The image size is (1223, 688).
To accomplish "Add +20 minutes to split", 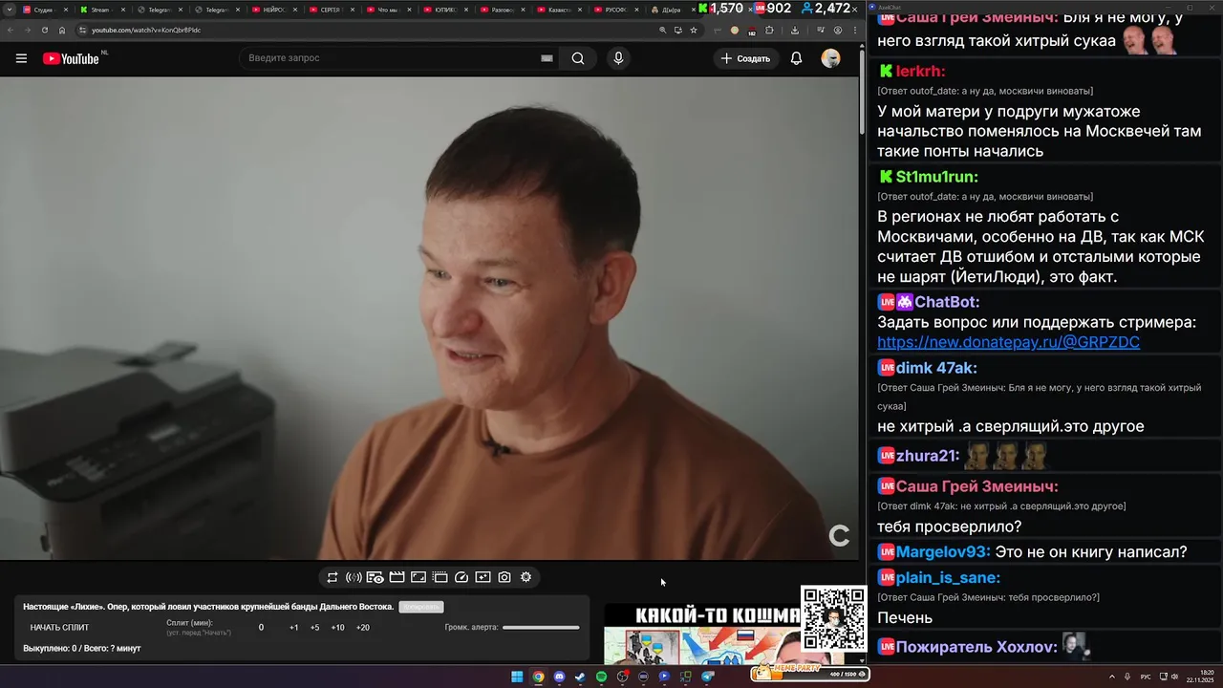I will pyautogui.click(x=362, y=628).
